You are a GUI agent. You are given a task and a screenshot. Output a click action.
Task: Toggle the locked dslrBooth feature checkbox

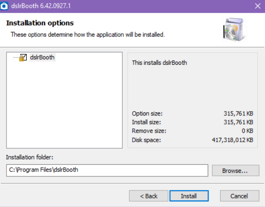click(23, 57)
